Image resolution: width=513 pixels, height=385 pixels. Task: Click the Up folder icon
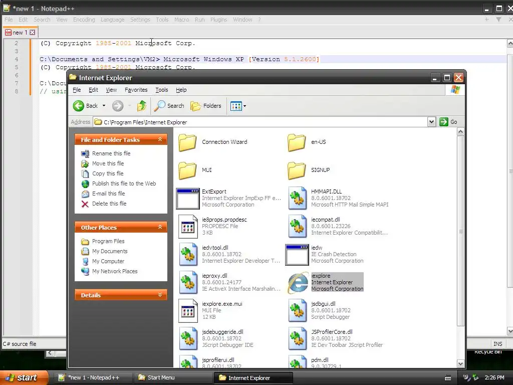142,106
